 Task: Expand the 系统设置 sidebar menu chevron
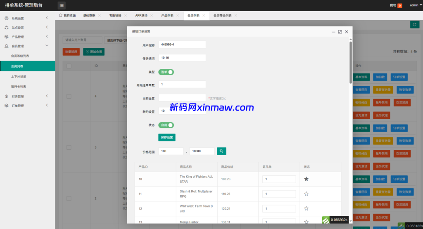(x=47, y=18)
